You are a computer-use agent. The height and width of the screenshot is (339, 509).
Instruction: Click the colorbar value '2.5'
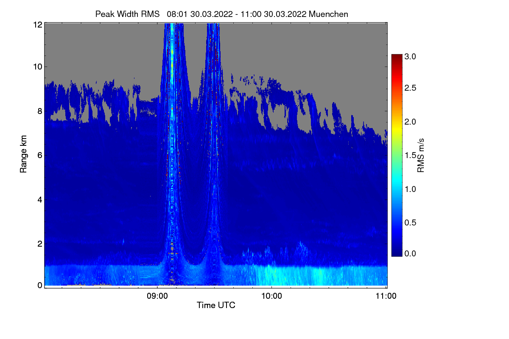410,88
